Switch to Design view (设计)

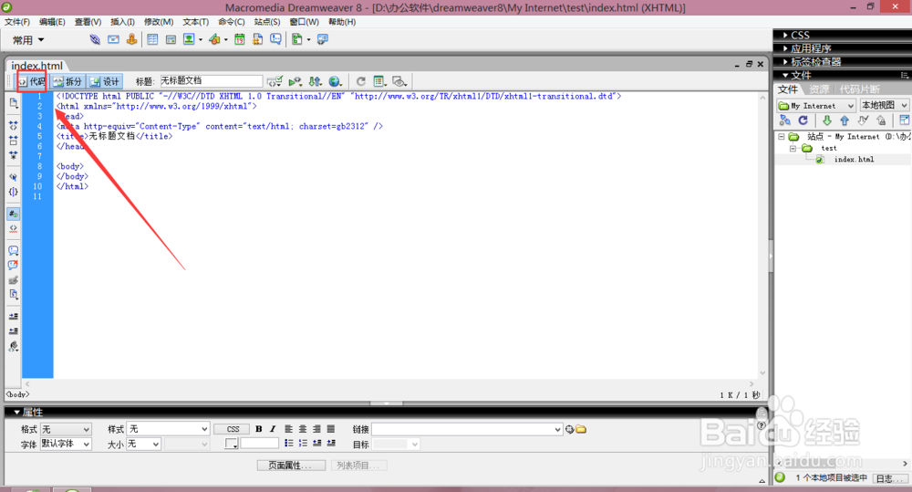tap(105, 81)
